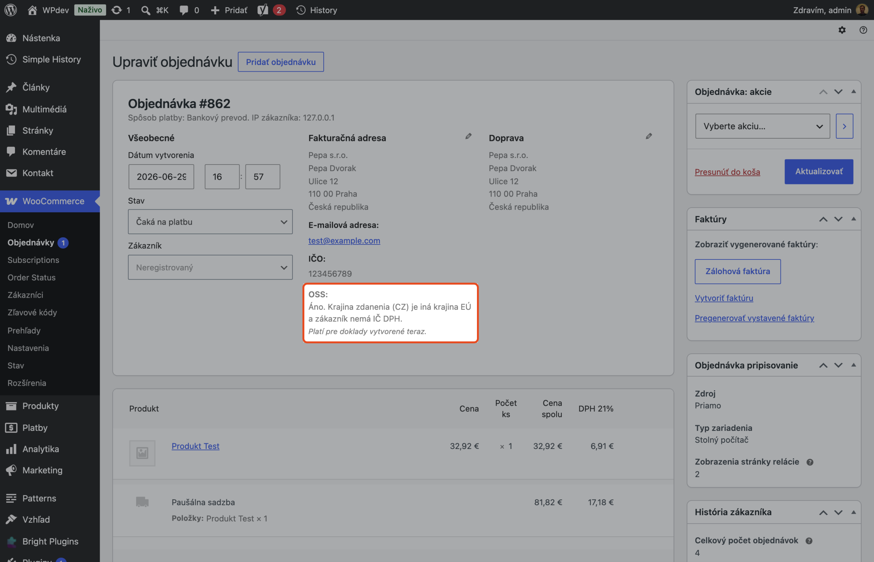The width and height of the screenshot is (874, 562).
Task: Click the updates refresh icon
Action: coord(116,10)
